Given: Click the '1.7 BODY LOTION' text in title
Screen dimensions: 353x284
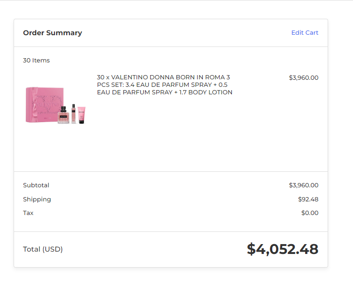Looking at the screenshot, I should [206, 92].
